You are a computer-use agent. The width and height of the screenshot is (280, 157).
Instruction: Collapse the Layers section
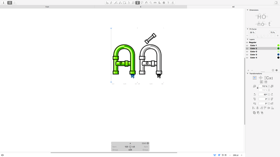[x=248, y=39]
